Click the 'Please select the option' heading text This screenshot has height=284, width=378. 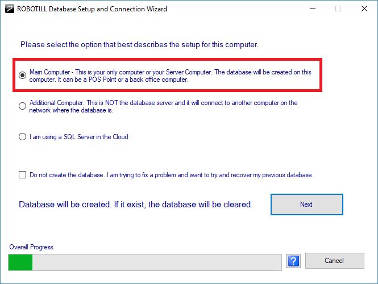[x=139, y=44]
